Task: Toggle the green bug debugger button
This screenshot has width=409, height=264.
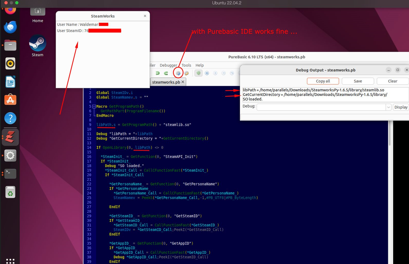Action: click(198, 73)
